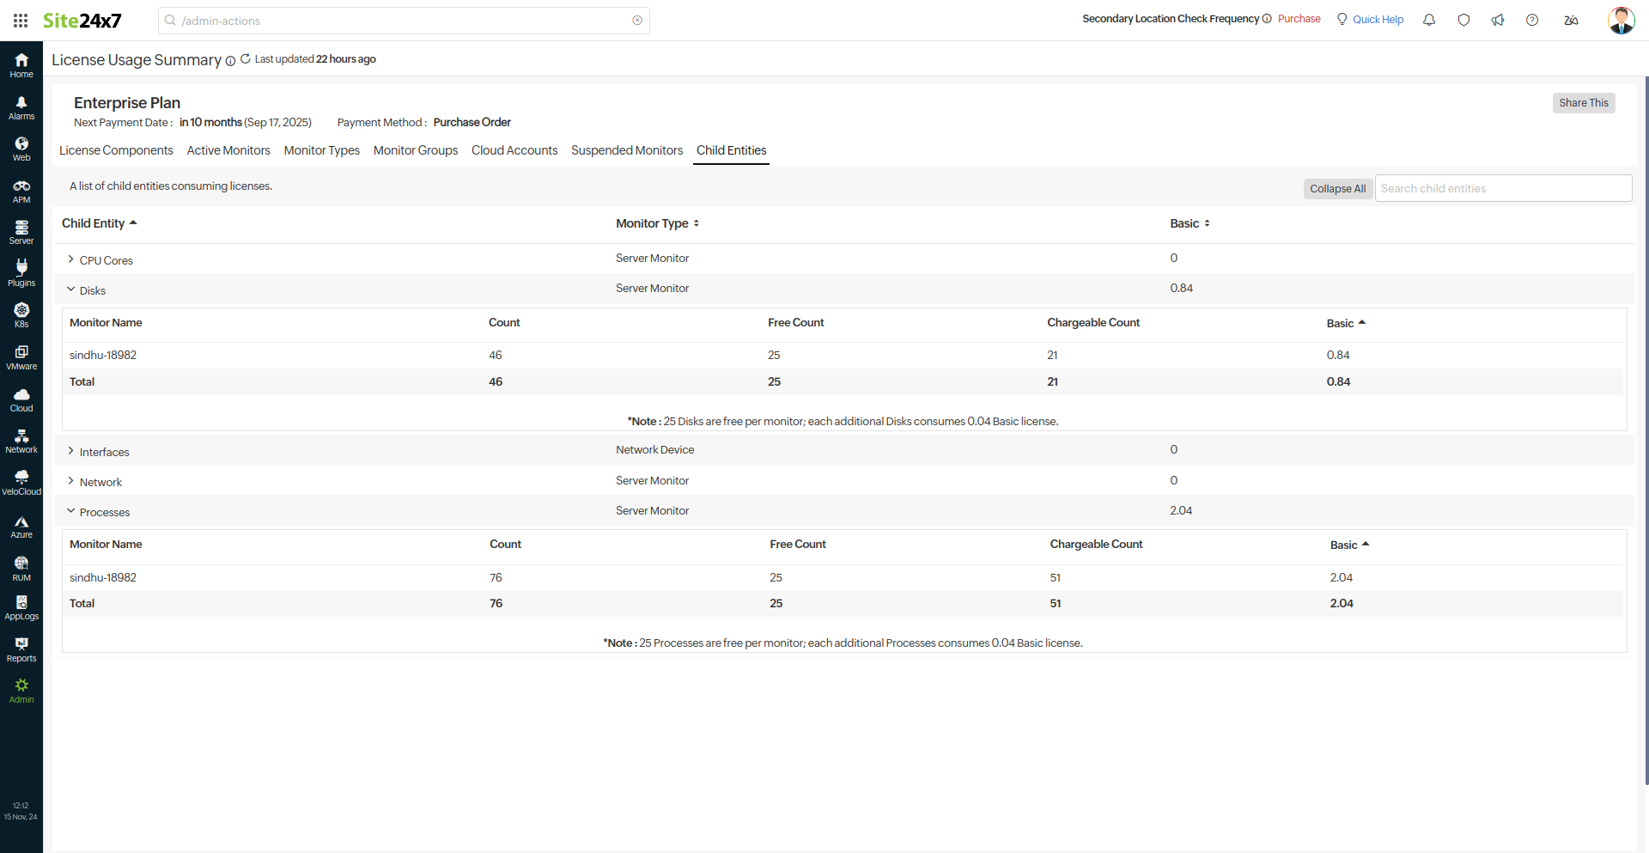The width and height of the screenshot is (1649, 853).
Task: Click the notifications bell icon
Action: [1429, 20]
